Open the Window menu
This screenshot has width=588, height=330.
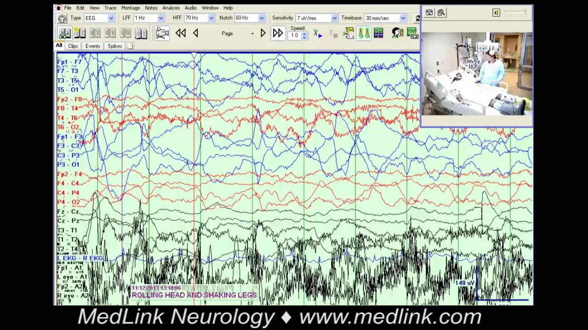point(210,8)
